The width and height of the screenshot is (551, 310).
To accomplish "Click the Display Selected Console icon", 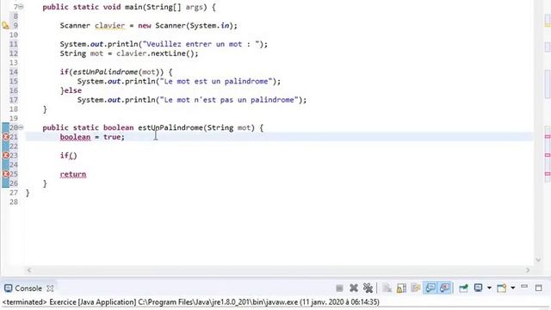I will coord(479,288).
